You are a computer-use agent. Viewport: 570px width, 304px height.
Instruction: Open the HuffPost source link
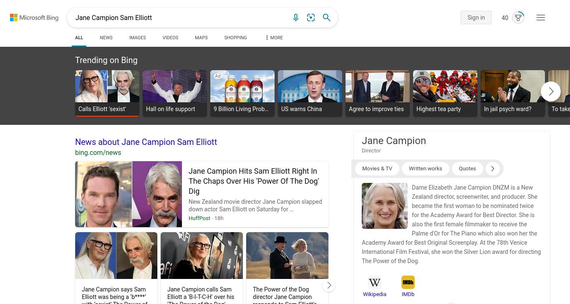(x=199, y=218)
